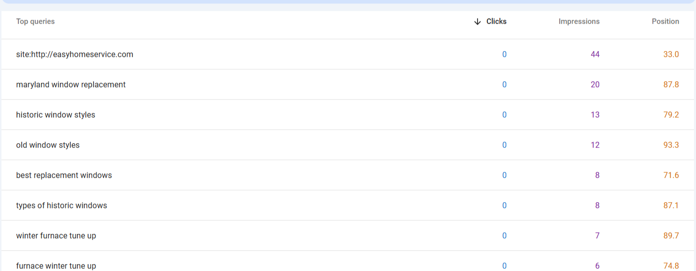Screen dimensions: 696x271
Task: Open the maryland window replacement query
Action: tap(71, 85)
